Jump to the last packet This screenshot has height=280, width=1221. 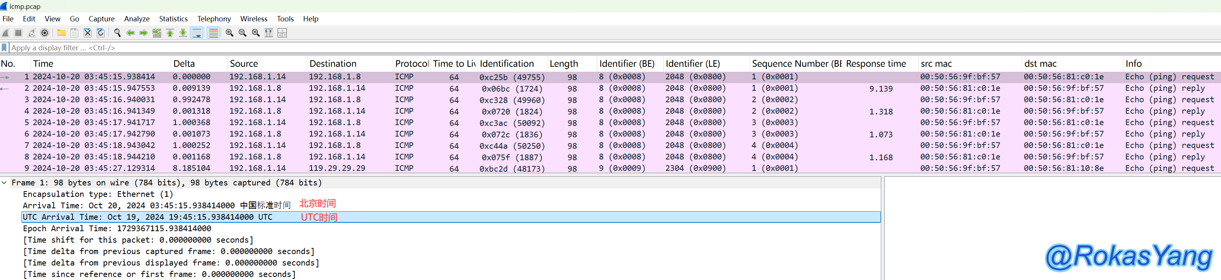pos(183,33)
